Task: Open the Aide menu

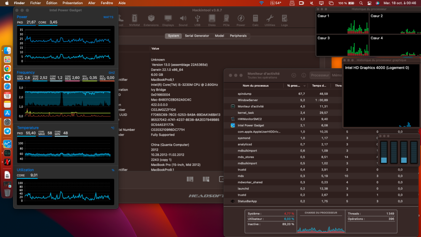Action: (122, 3)
